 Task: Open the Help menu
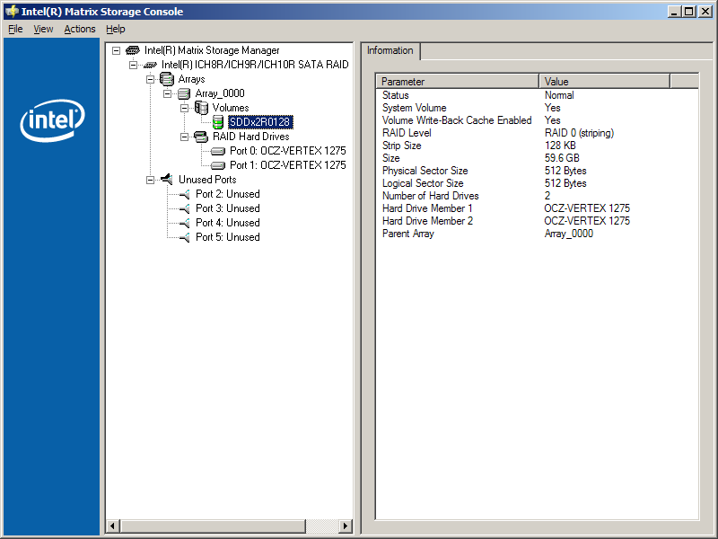click(116, 29)
